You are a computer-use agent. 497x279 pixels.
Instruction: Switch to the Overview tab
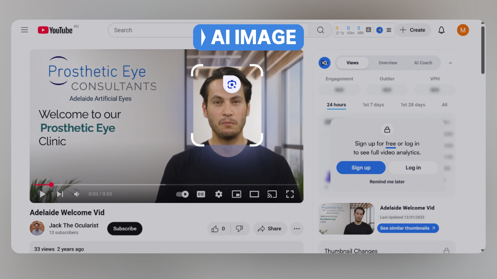388,63
